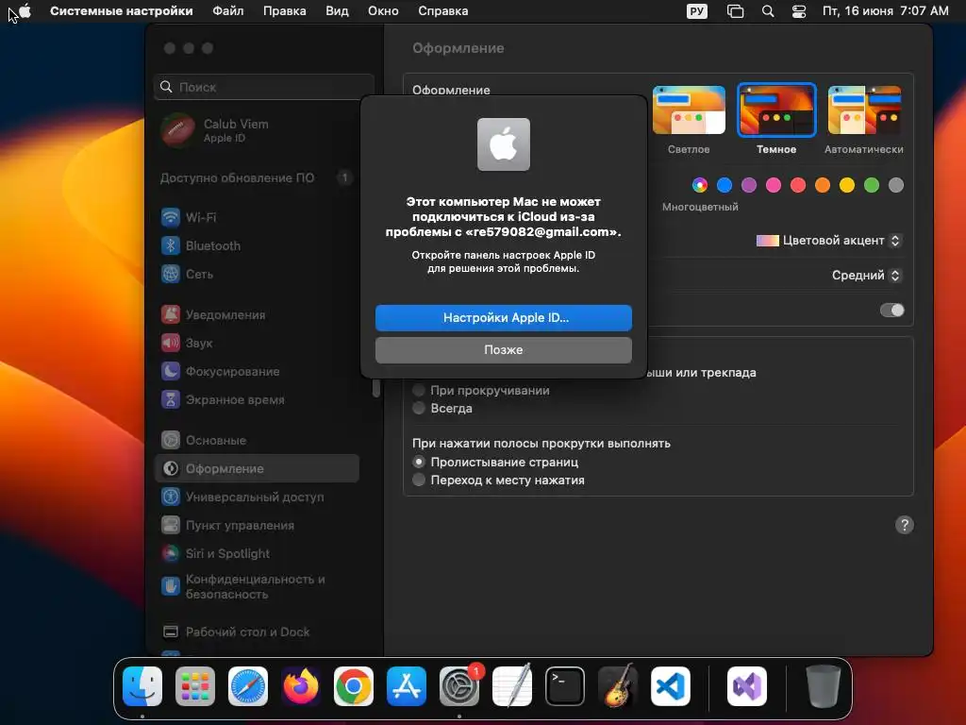966x725 pixels.
Task: Select Пролистывание страниц radio option
Action: point(419,462)
